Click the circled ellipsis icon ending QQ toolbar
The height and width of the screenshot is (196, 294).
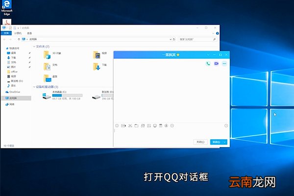click(x=172, y=125)
